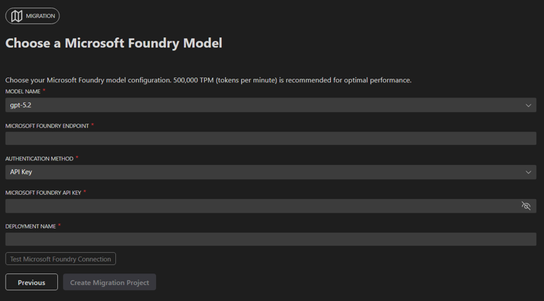The height and width of the screenshot is (301, 544).
Task: Toggle API key visibility eye icon
Action: [x=526, y=206]
